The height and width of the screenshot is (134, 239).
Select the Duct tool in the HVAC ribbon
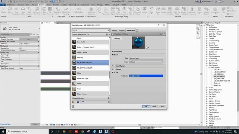click(x=10, y=10)
